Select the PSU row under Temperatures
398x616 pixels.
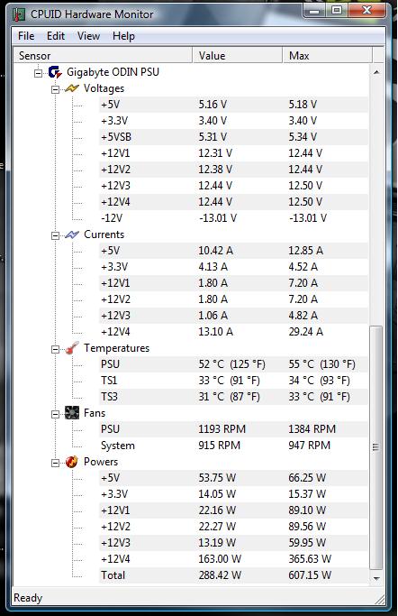pos(233,364)
